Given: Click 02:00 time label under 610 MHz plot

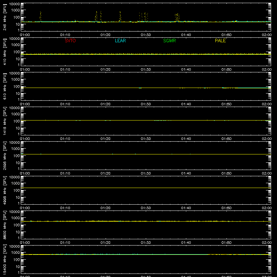Looking at the screenshot, I should coord(267,104).
